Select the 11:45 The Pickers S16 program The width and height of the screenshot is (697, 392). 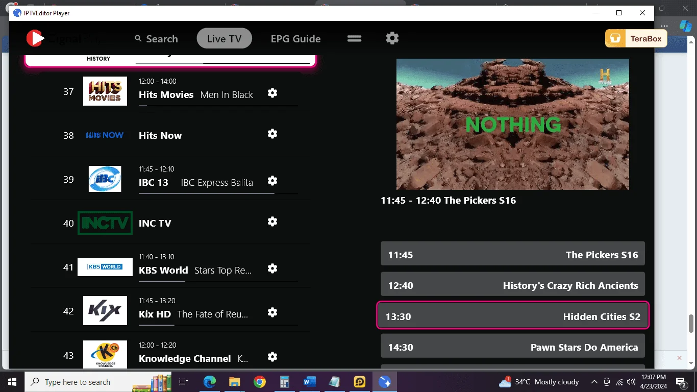[x=513, y=255]
